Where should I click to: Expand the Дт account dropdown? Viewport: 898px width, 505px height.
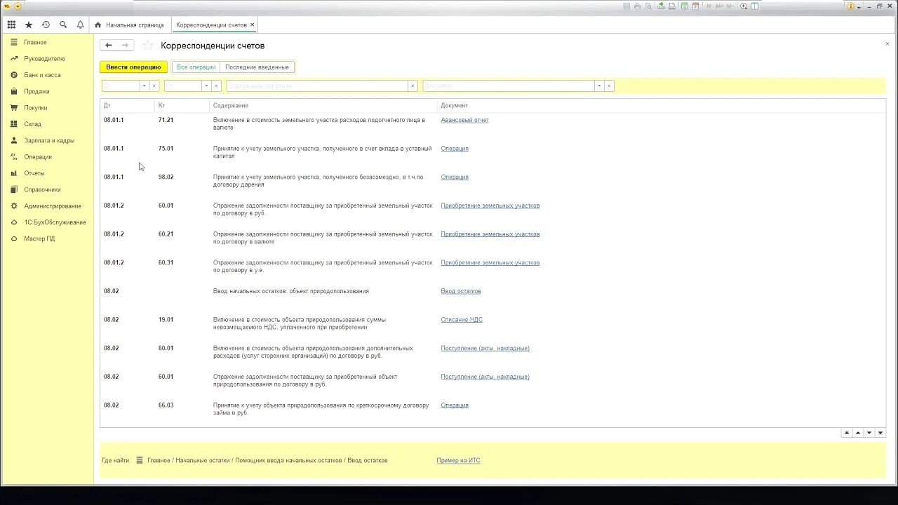click(144, 86)
